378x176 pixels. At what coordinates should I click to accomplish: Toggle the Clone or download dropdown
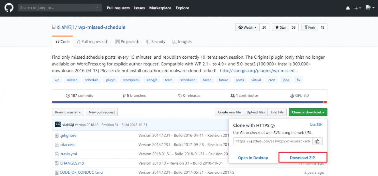[308, 112]
